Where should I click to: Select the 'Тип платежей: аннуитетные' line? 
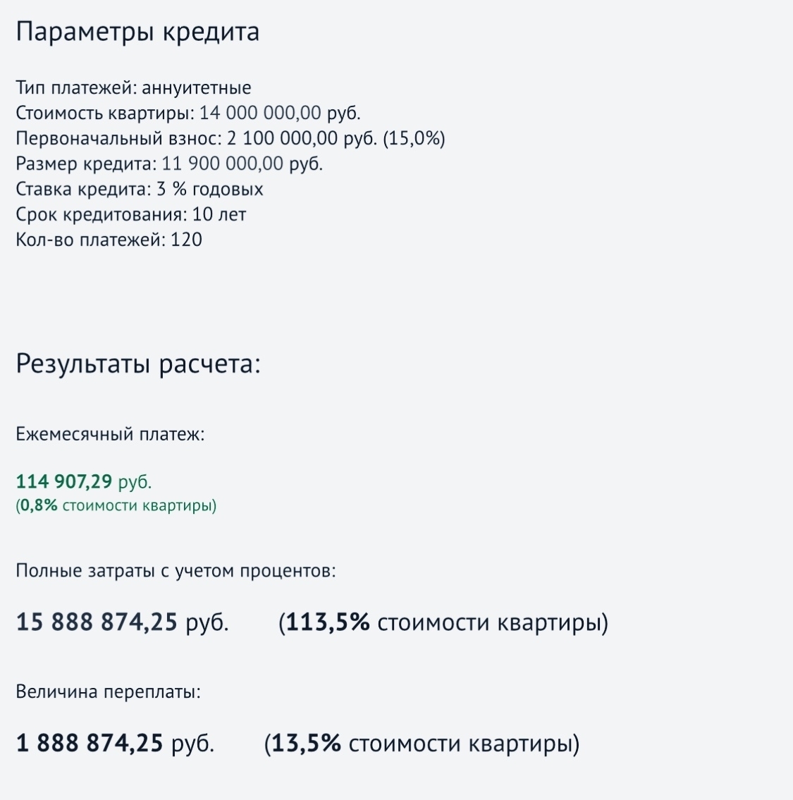133,88
